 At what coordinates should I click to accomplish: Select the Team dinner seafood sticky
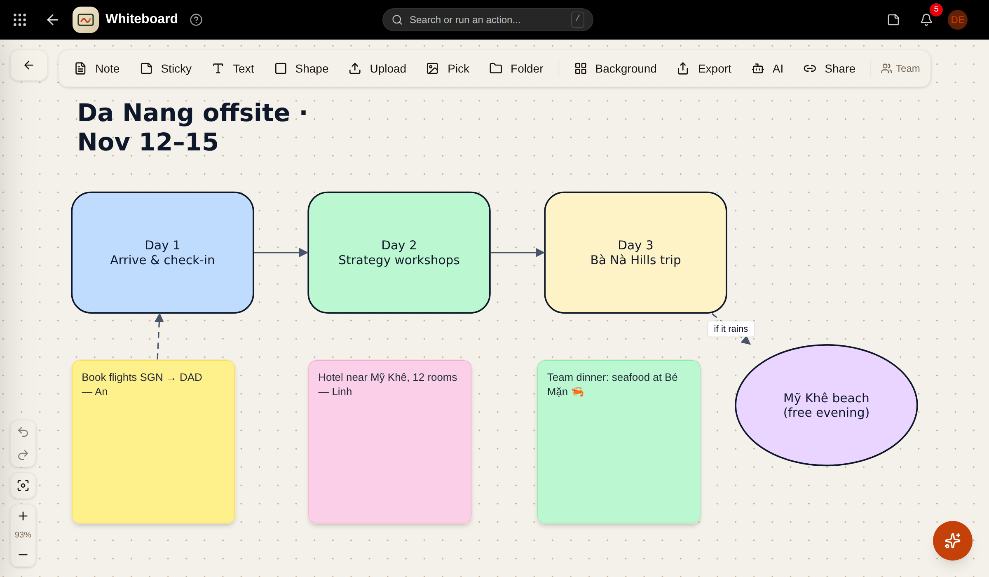[619, 442]
